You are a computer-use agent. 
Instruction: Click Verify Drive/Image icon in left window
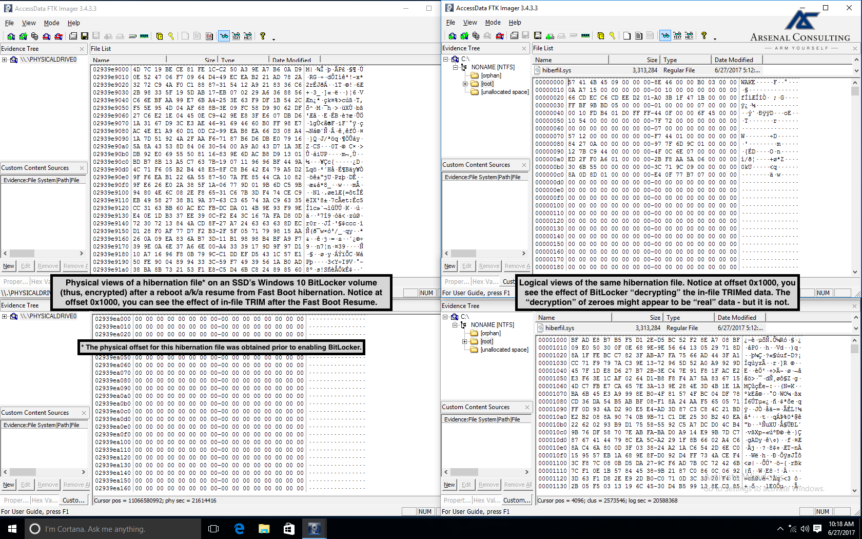click(132, 36)
